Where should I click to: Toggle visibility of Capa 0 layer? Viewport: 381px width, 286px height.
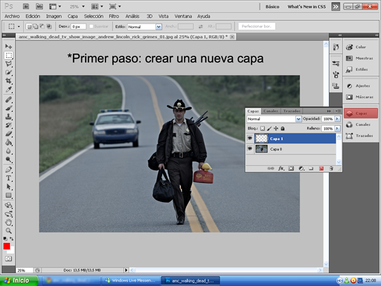pos(250,149)
